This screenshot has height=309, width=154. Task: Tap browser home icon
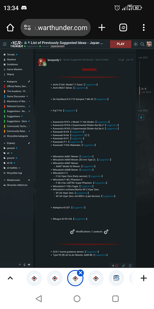pos(10,28)
